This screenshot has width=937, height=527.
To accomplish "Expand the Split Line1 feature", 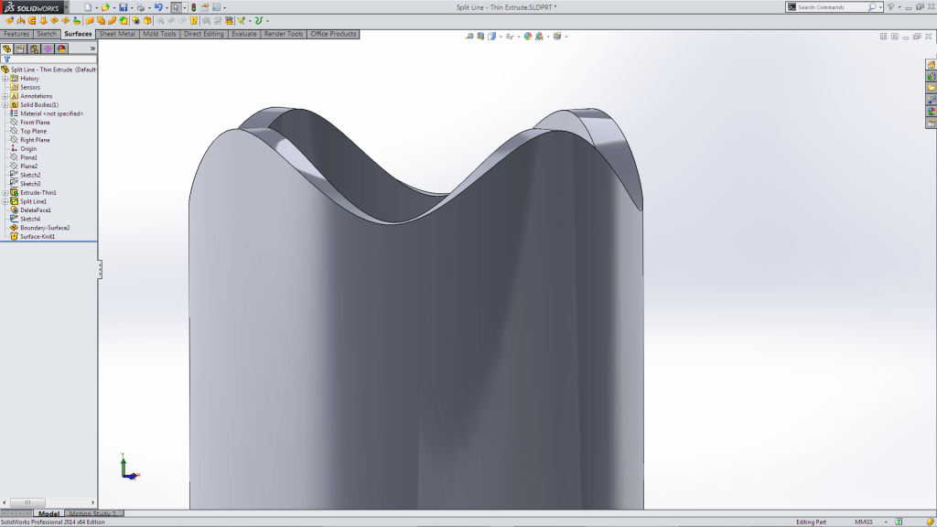I will (5, 200).
